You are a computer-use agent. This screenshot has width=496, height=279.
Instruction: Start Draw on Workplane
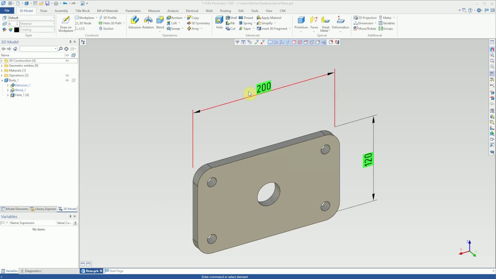tap(66, 24)
